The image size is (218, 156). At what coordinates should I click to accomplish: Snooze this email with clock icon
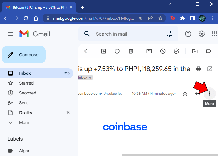(163, 51)
